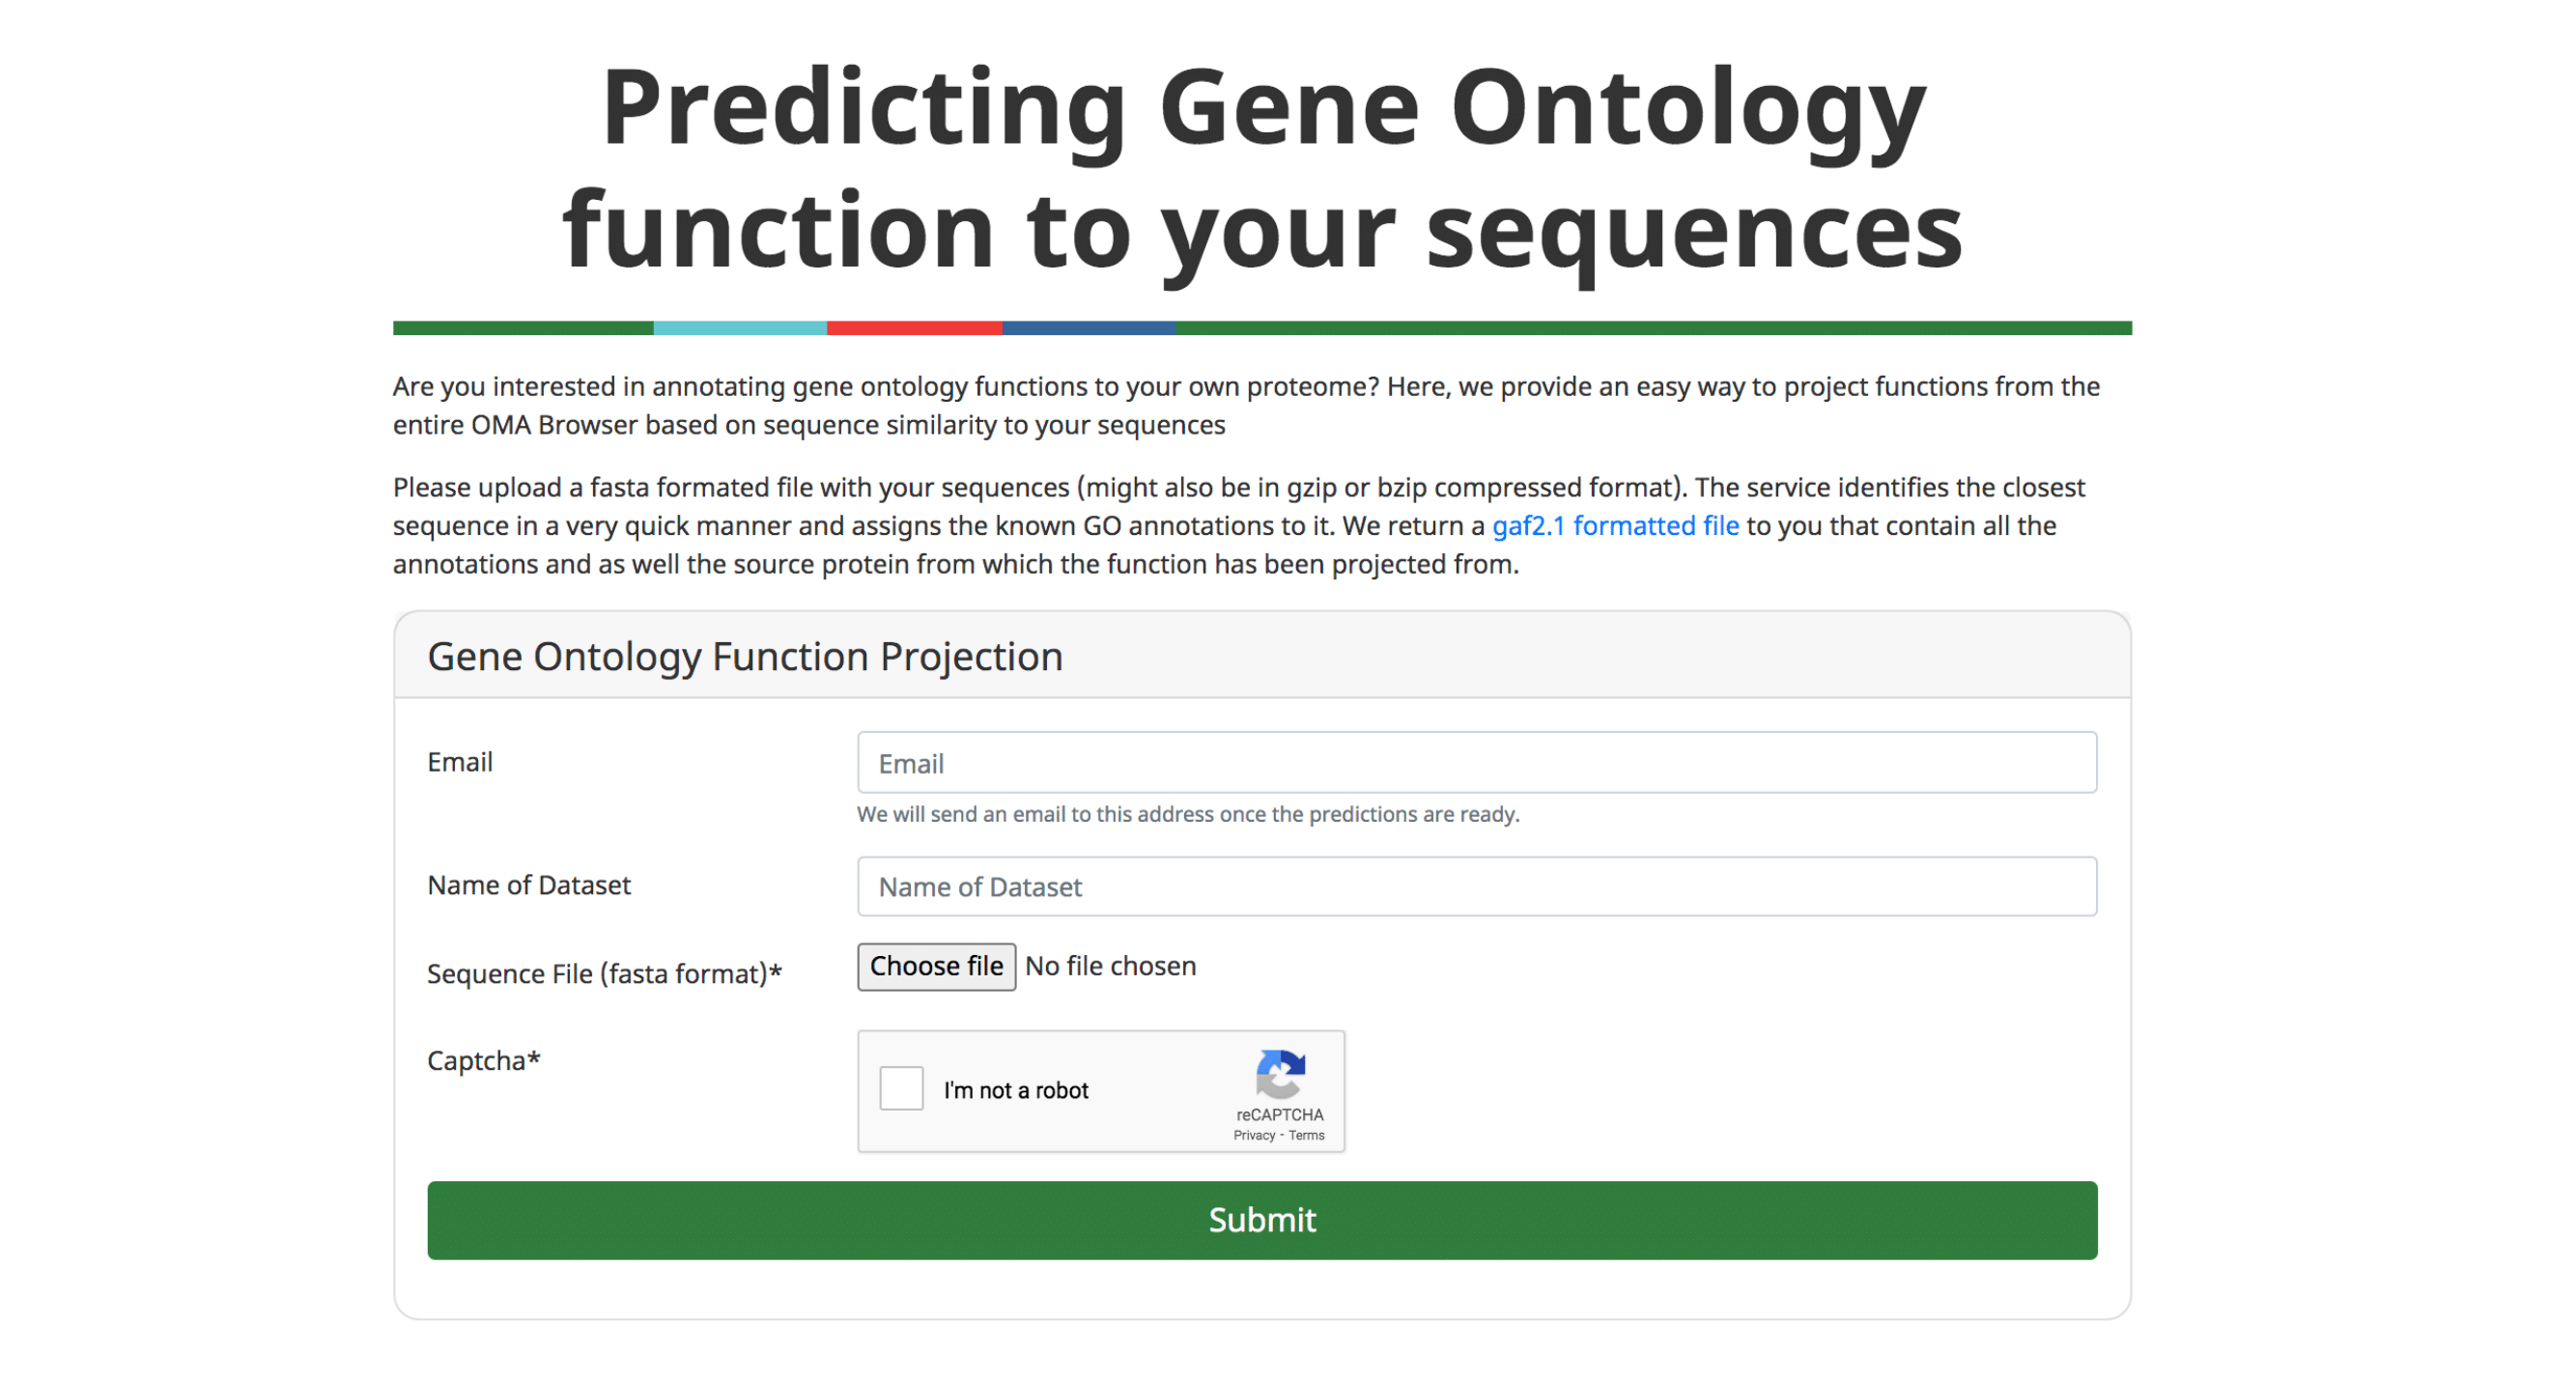Click the cyan segment of the divider bar
The height and width of the screenshot is (1379, 2576).
[x=740, y=328]
